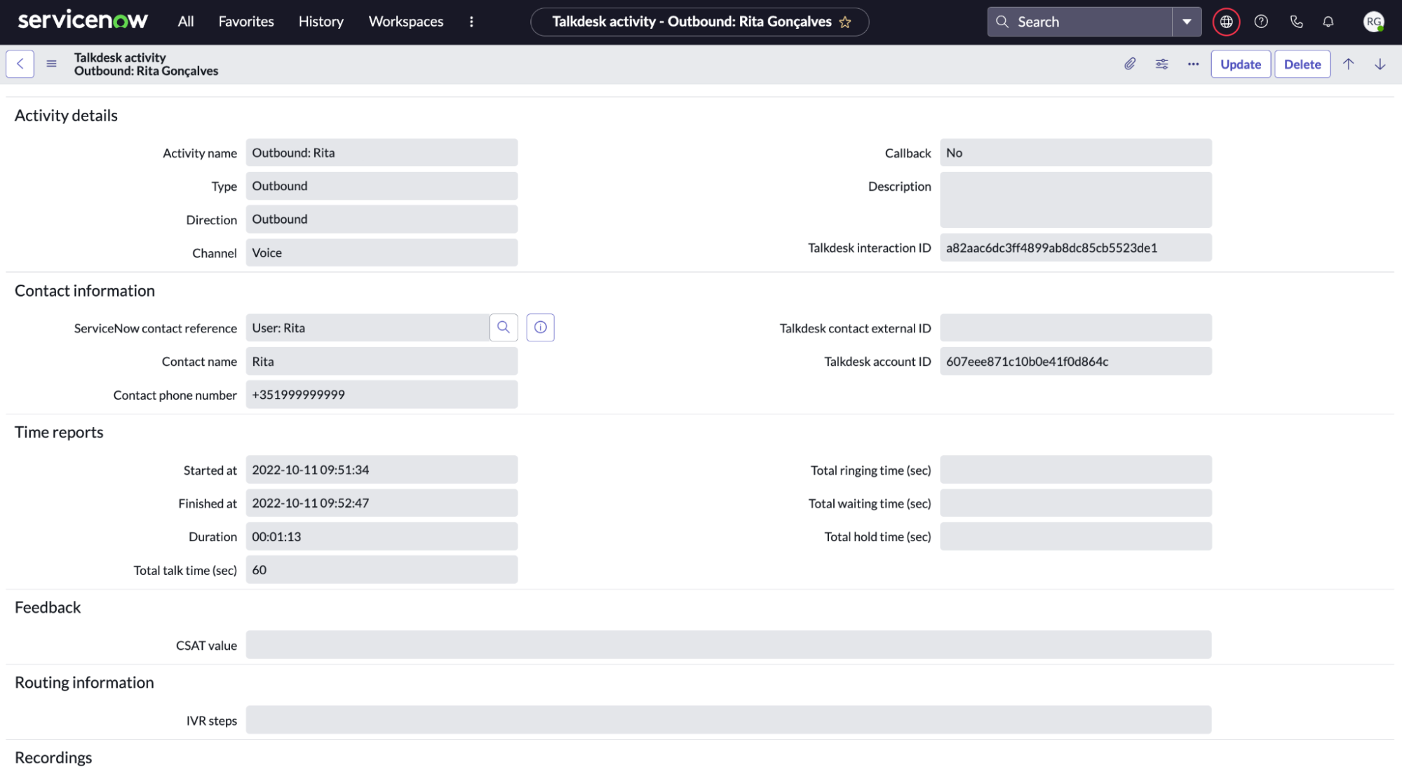1402x767 pixels.
Task: Open the notifications bell
Action: click(x=1328, y=22)
